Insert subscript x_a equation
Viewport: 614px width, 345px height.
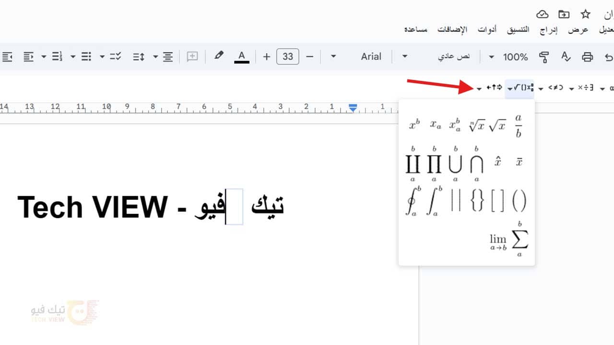tap(435, 125)
